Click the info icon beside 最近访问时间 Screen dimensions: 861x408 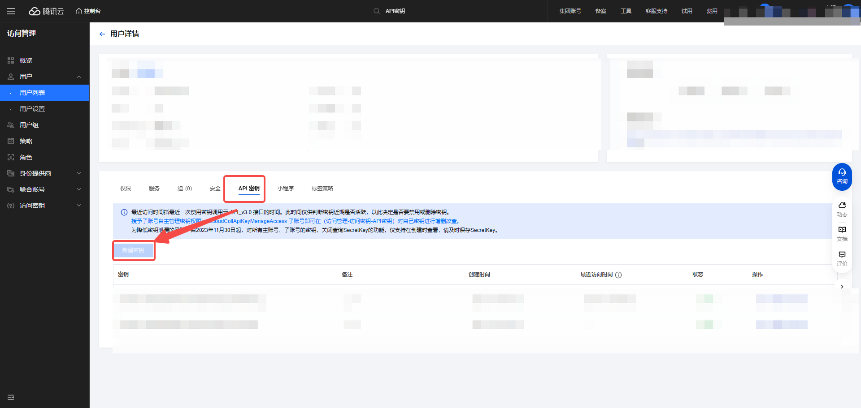618,275
